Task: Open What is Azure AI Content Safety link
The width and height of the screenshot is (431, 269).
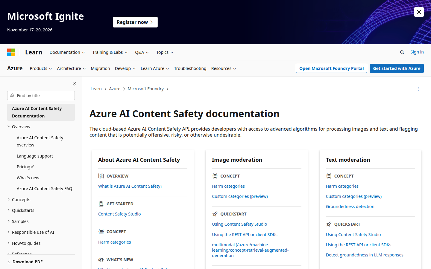Action: point(130,186)
